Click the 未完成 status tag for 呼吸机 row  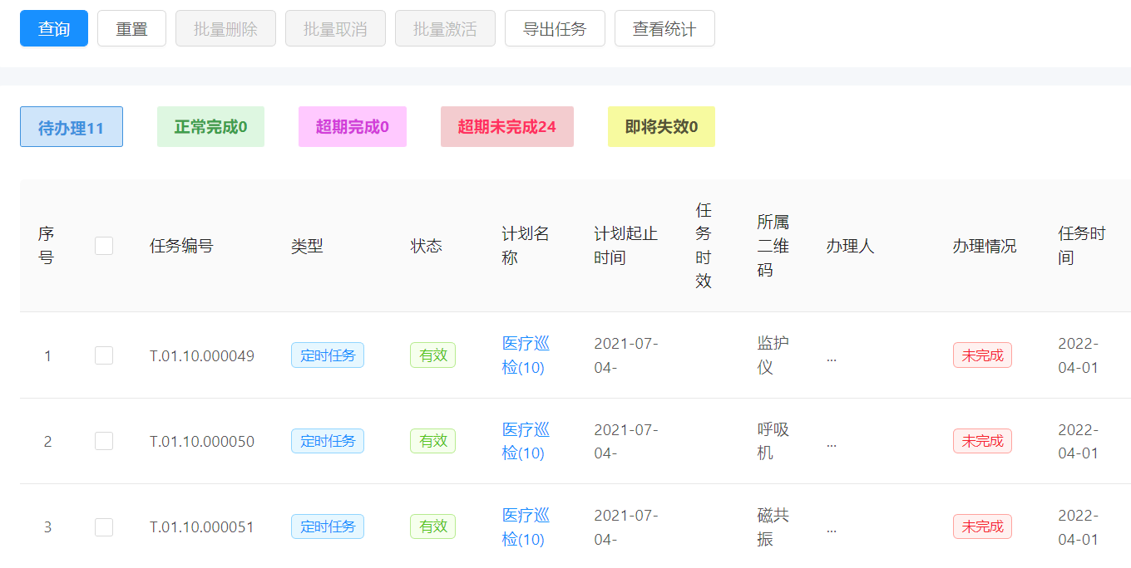click(x=982, y=441)
